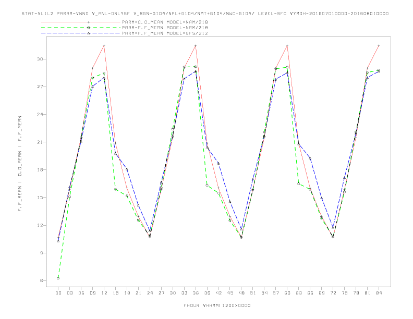Click x-axis forecast hour label 39
The image size is (413, 319).
(207, 293)
